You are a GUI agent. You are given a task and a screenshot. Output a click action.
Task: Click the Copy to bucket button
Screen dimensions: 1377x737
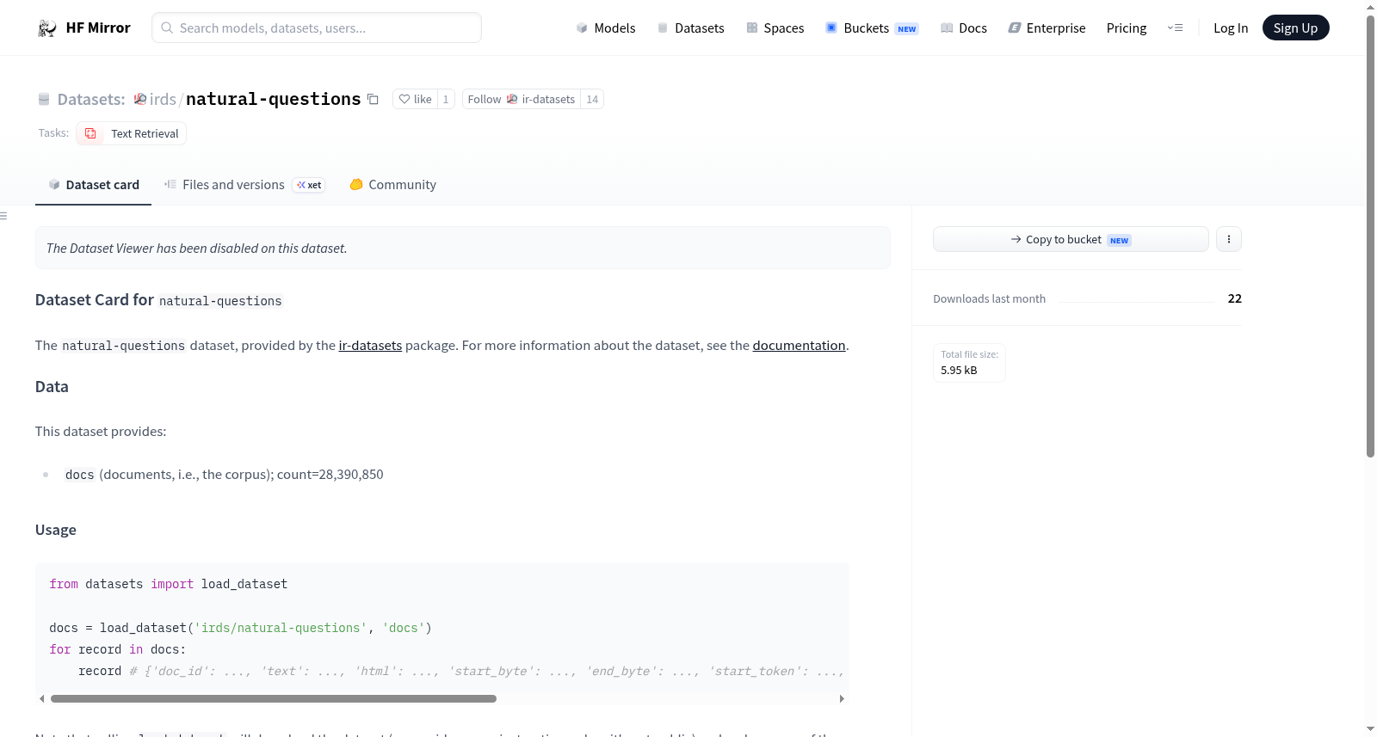1071,239
